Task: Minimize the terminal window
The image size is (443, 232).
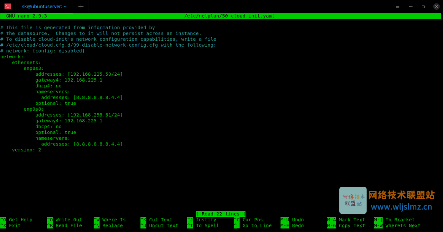Action: 410,6
